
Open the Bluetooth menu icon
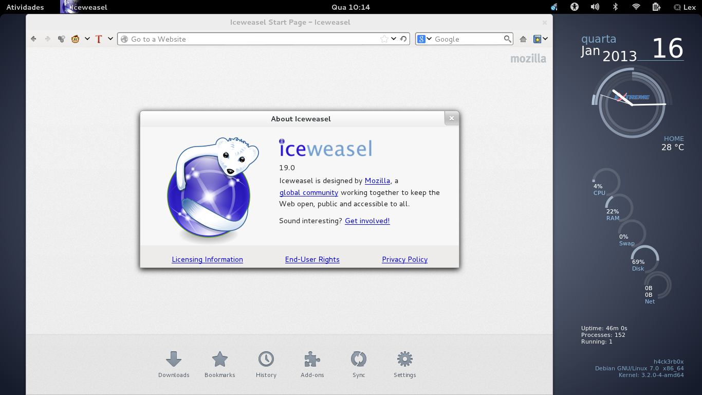(x=615, y=7)
